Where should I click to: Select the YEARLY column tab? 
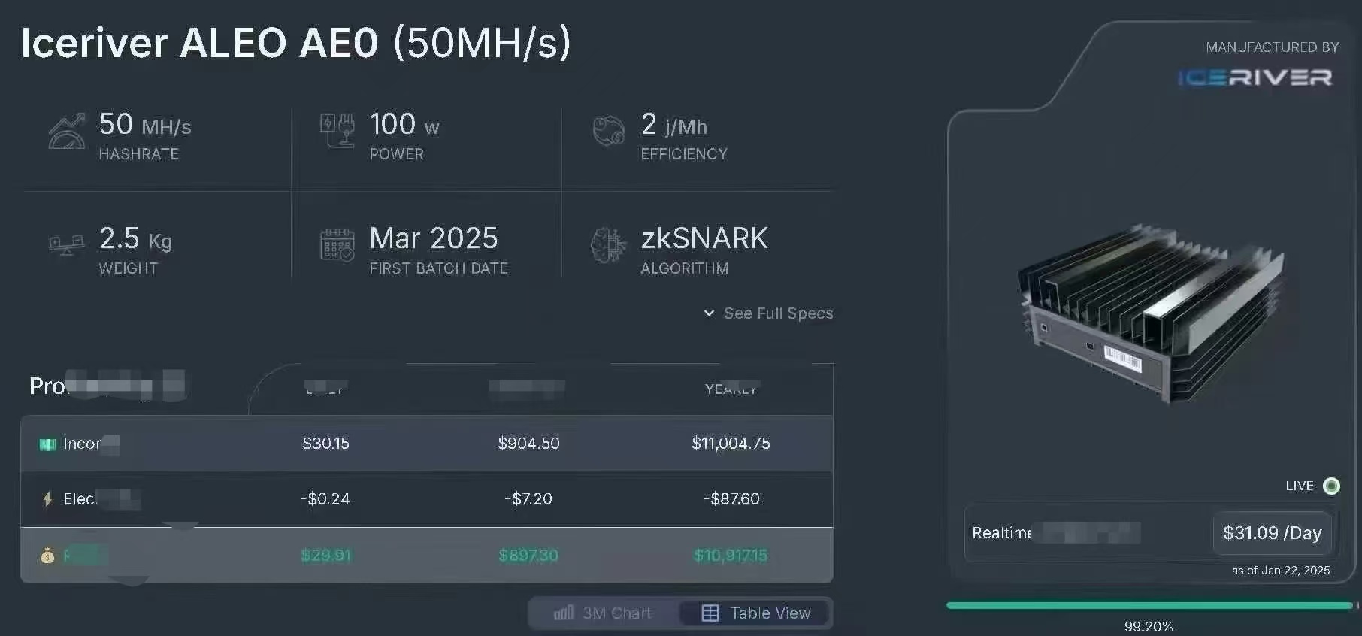[x=731, y=389]
